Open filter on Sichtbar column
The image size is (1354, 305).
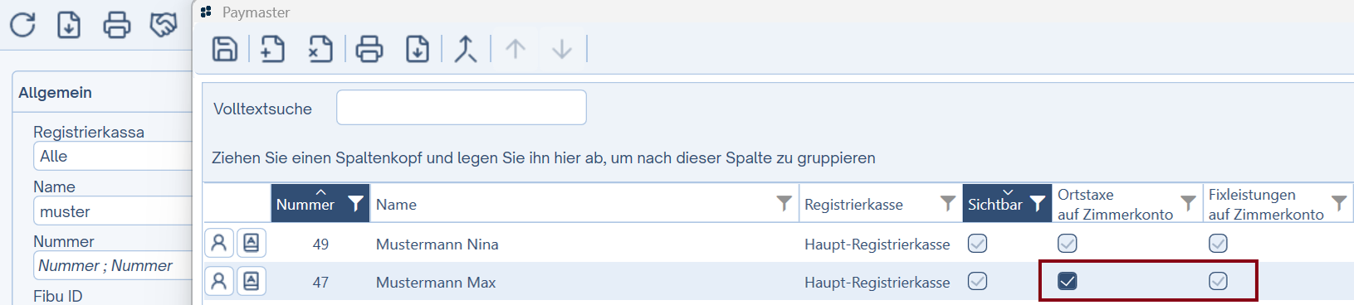[1037, 204]
